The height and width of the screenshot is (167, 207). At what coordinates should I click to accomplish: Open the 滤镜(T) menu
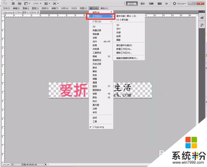[x=55, y=8]
